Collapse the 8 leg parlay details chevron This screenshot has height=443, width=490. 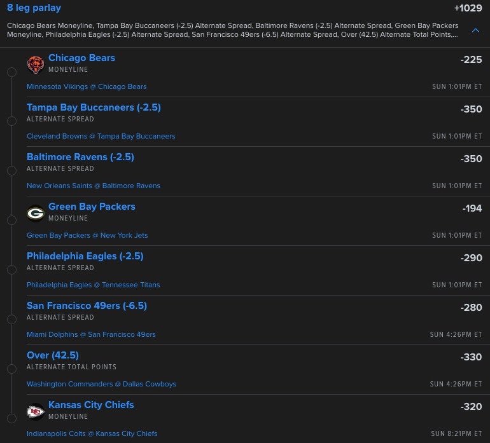coord(475,31)
